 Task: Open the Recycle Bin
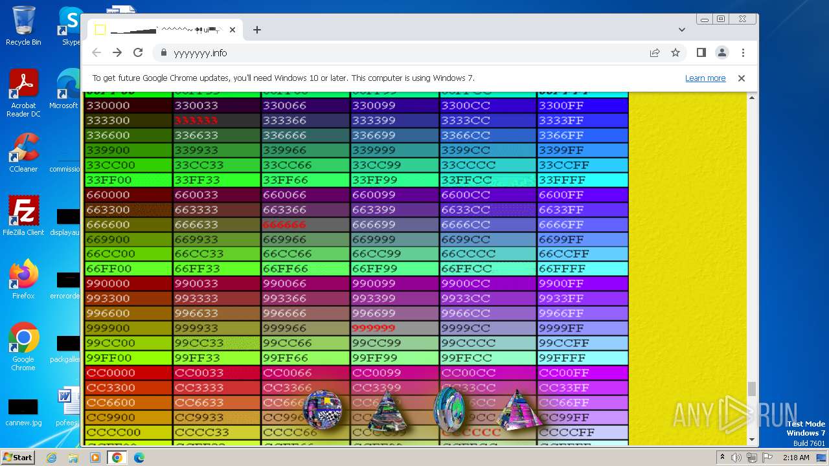point(23,26)
